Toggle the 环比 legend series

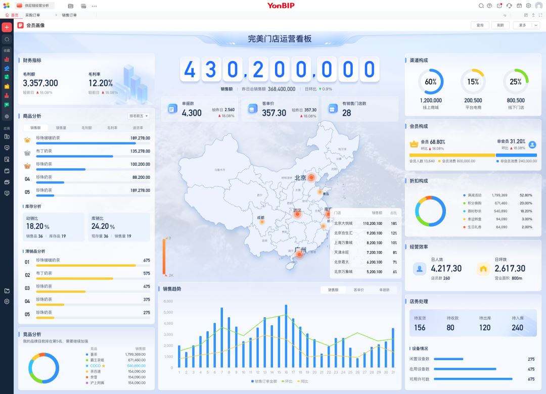pyautogui.click(x=287, y=381)
